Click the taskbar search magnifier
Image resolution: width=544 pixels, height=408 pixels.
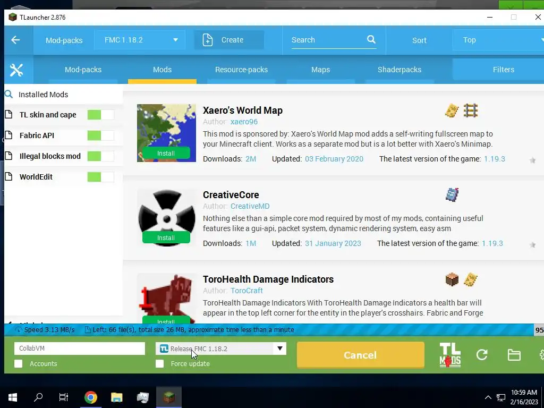38,397
